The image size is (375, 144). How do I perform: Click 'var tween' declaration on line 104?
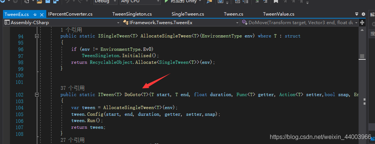point(83,108)
